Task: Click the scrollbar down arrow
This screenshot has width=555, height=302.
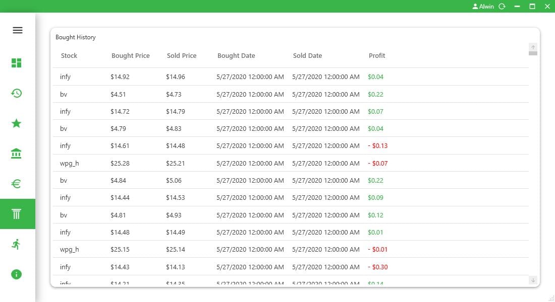Action: click(x=533, y=280)
